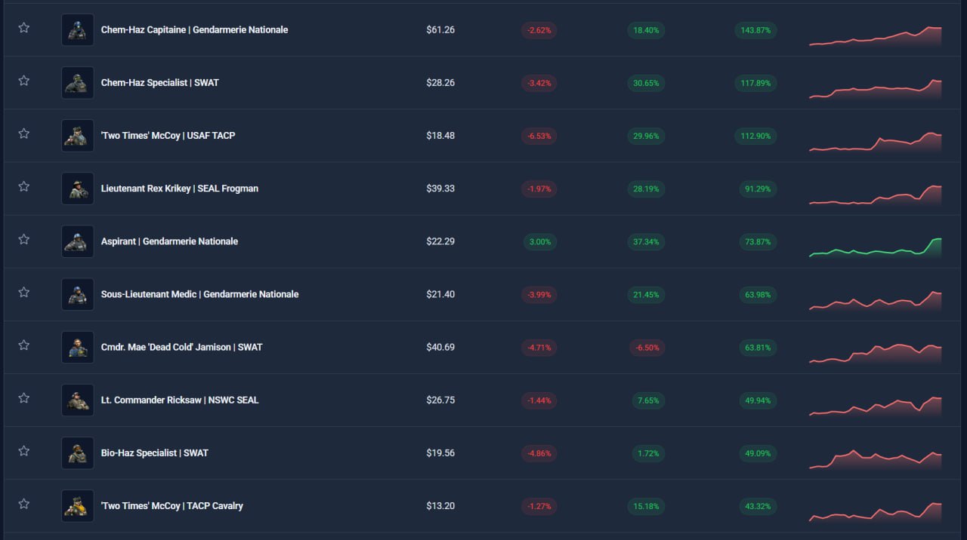Click the Aspirant agent portrait icon
Image resolution: width=967 pixels, height=540 pixels.
click(x=78, y=241)
